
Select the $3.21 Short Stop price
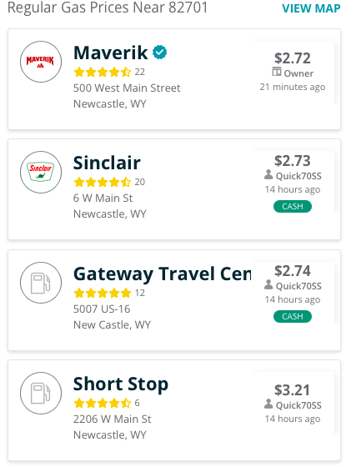[293, 390]
